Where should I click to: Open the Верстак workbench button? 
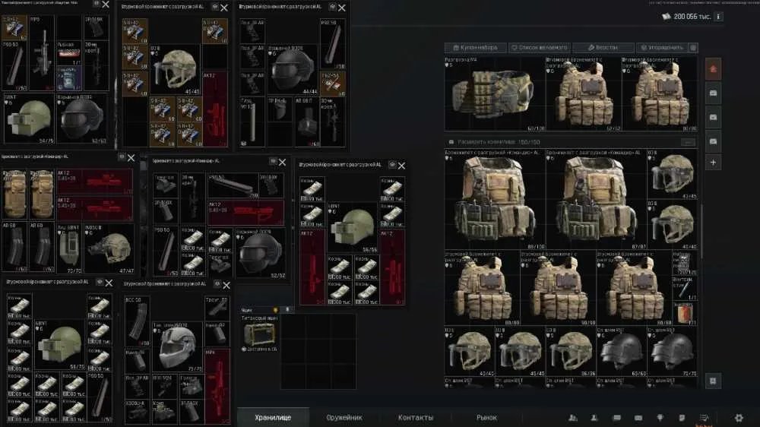(603, 48)
